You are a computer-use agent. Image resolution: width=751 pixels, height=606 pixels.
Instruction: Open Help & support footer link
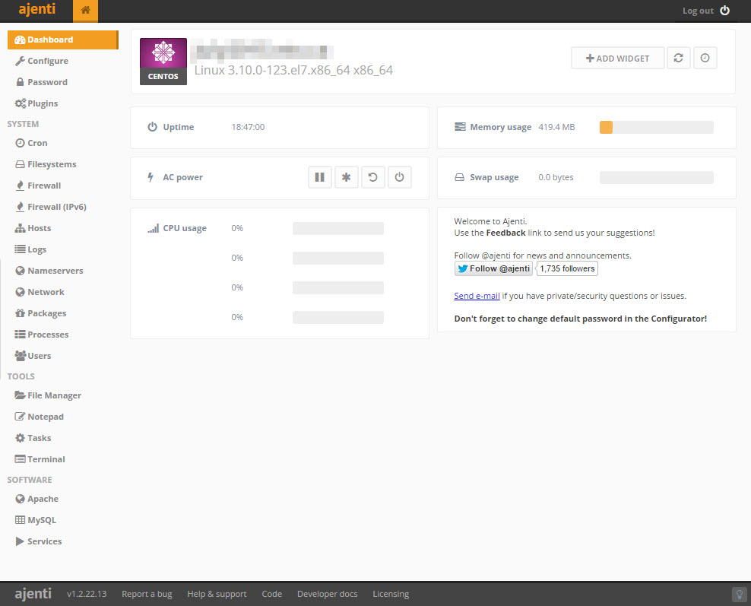click(217, 594)
